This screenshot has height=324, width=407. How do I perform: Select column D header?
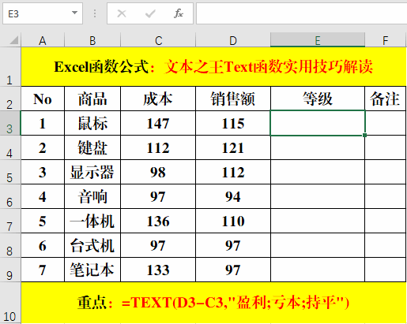click(x=233, y=40)
